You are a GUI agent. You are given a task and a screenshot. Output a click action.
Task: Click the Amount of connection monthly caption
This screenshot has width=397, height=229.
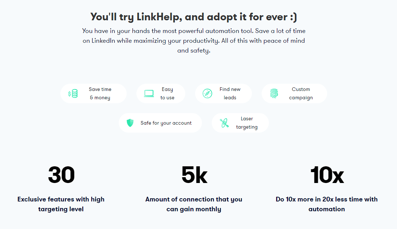click(x=194, y=204)
